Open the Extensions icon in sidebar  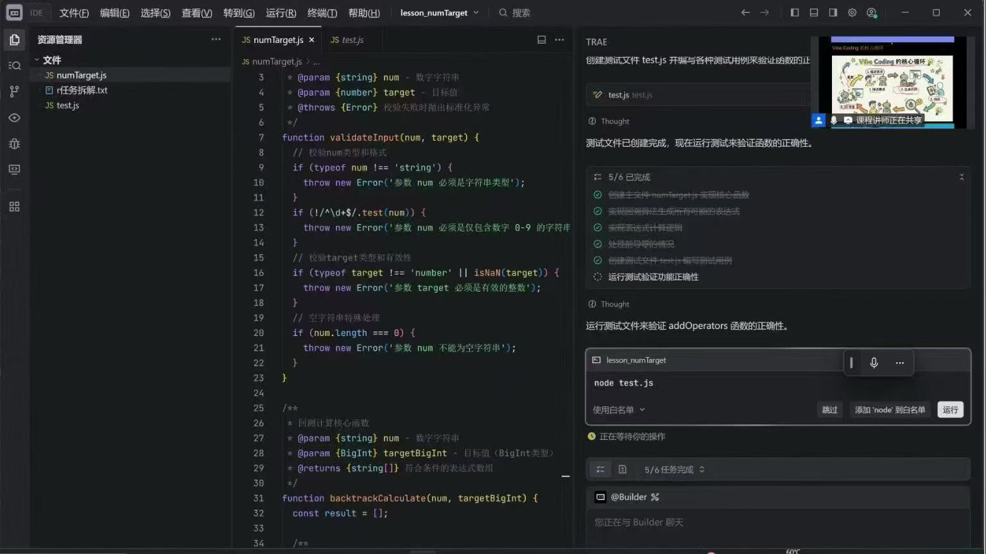pyautogui.click(x=14, y=206)
